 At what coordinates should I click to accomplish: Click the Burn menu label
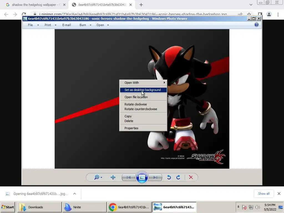[83, 25]
